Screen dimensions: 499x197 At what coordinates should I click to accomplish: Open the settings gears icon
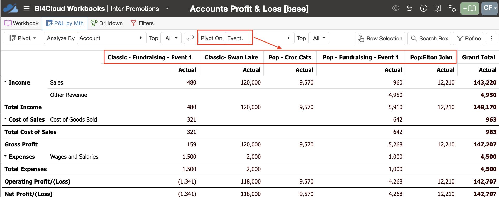(452, 8)
